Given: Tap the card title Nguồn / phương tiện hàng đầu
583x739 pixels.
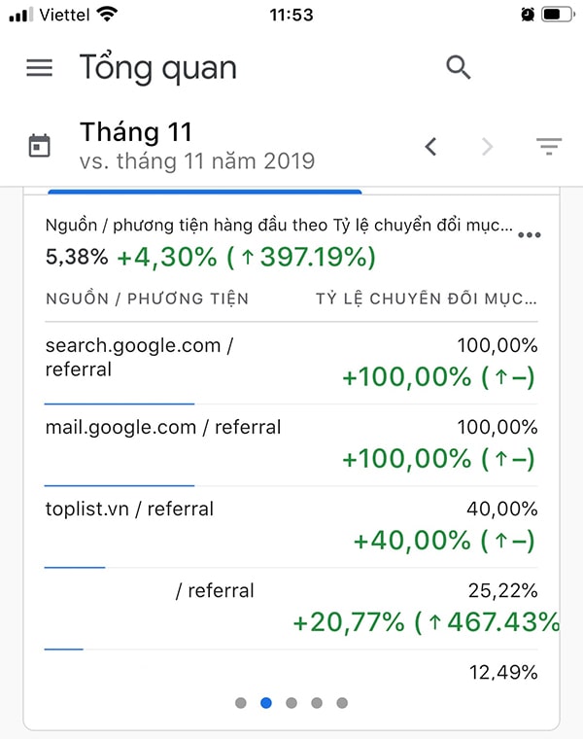Looking at the screenshot, I should [x=278, y=226].
